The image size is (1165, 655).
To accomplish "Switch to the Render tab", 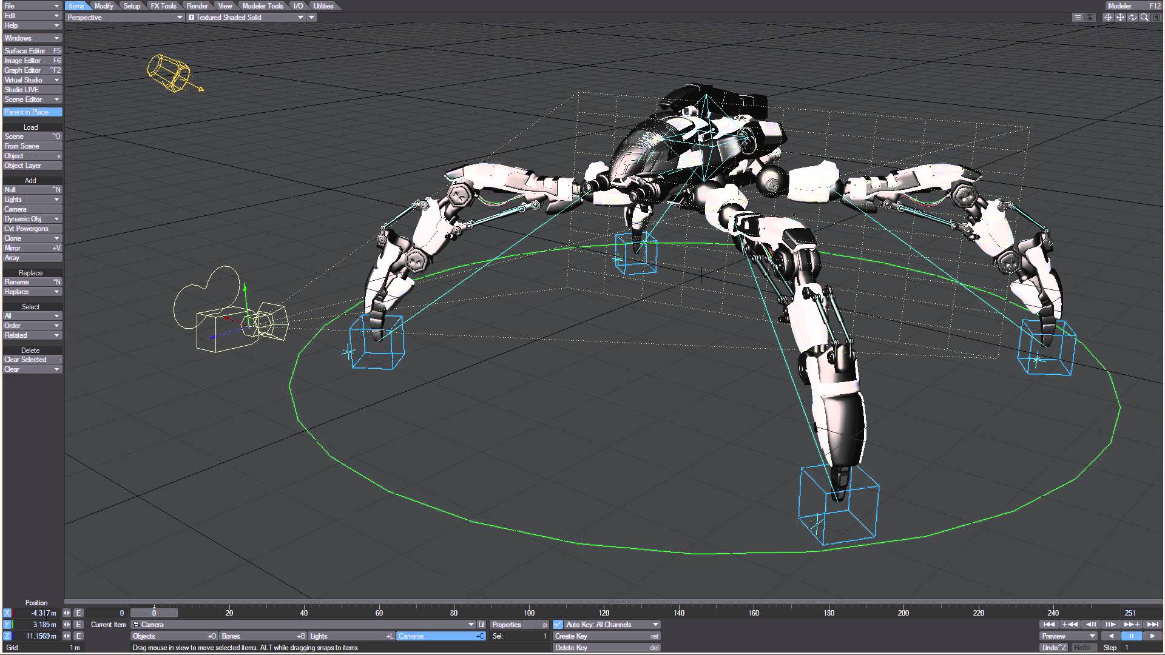I will (x=197, y=6).
